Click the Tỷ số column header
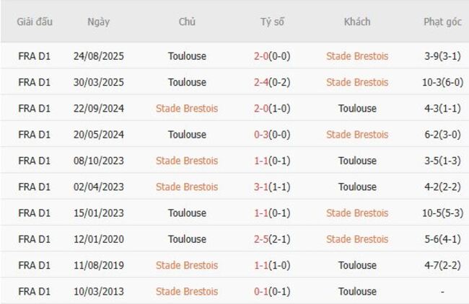469x304 pixels. [x=272, y=22]
